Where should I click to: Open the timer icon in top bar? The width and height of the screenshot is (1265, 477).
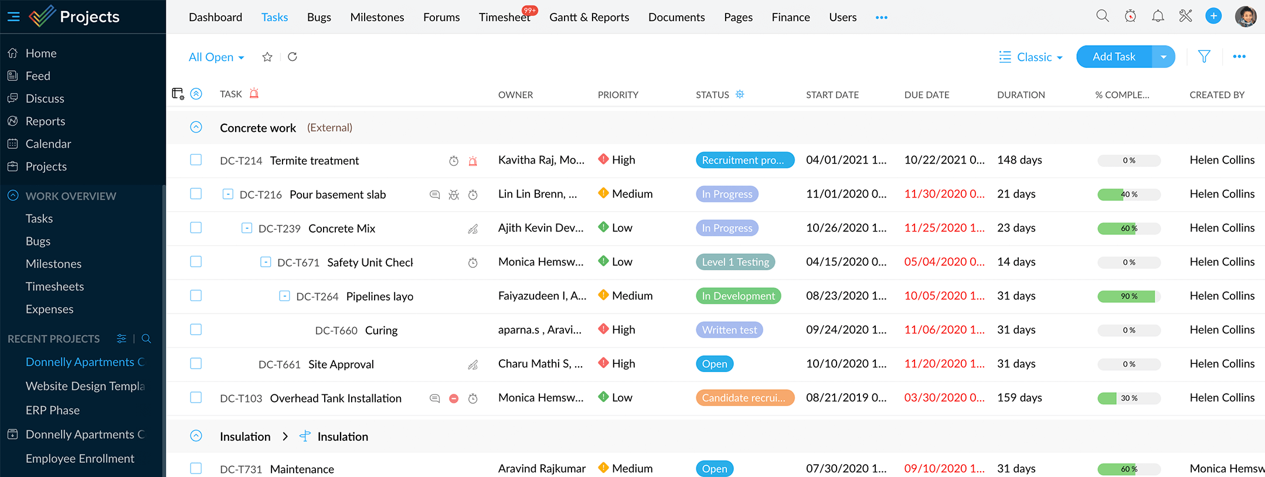coord(1130,16)
